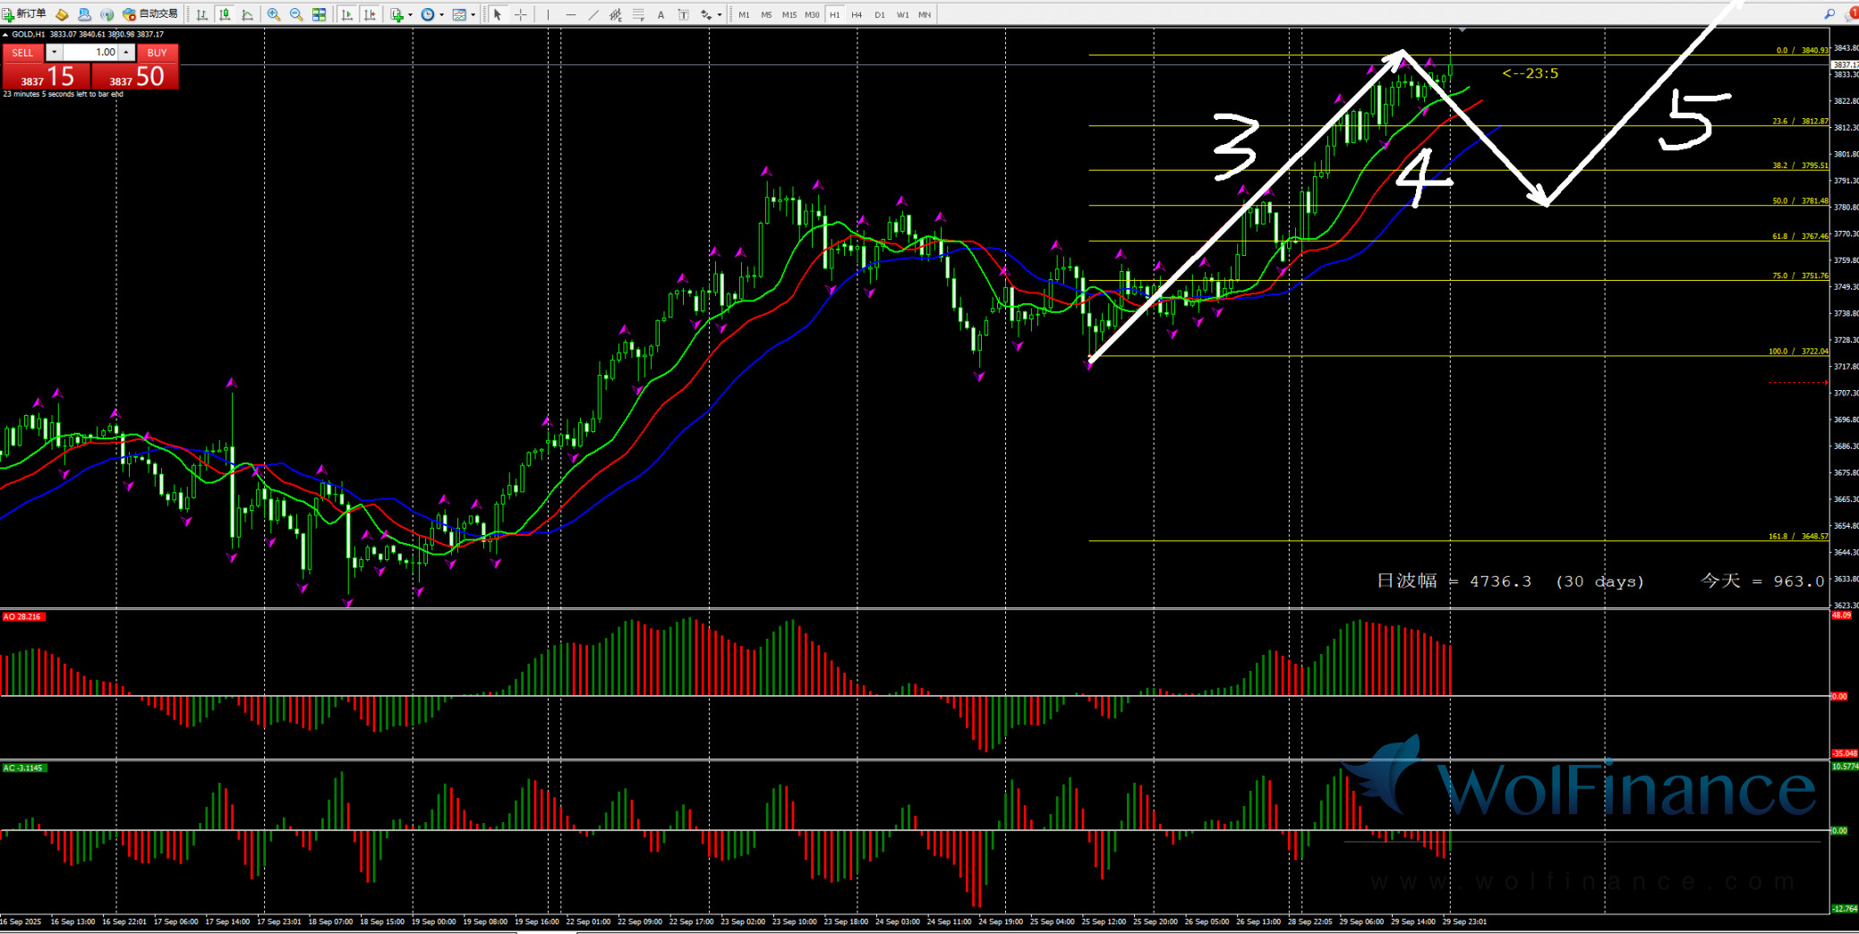Click the zoom out magnifier icon

pyautogui.click(x=296, y=14)
